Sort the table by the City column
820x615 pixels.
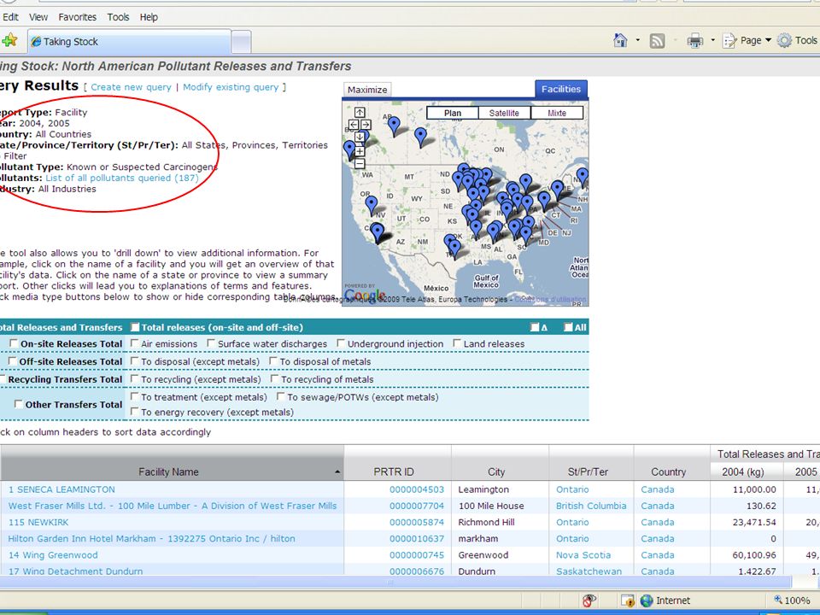496,471
